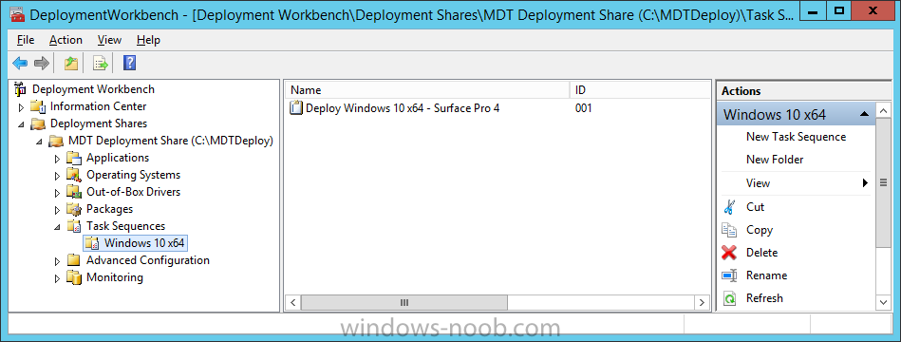Click the Cut action label

click(755, 207)
